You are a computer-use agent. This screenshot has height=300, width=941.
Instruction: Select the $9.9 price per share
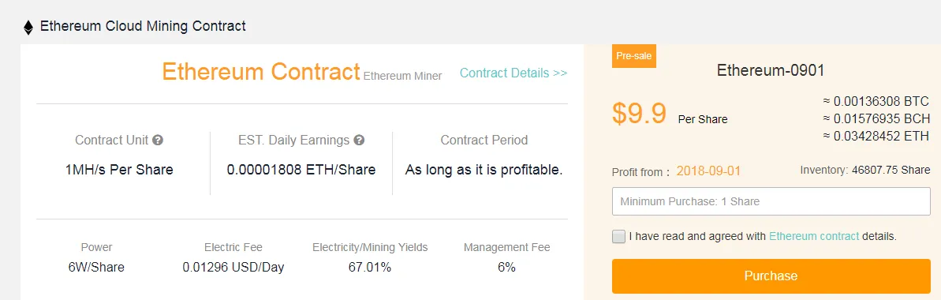pyautogui.click(x=639, y=113)
